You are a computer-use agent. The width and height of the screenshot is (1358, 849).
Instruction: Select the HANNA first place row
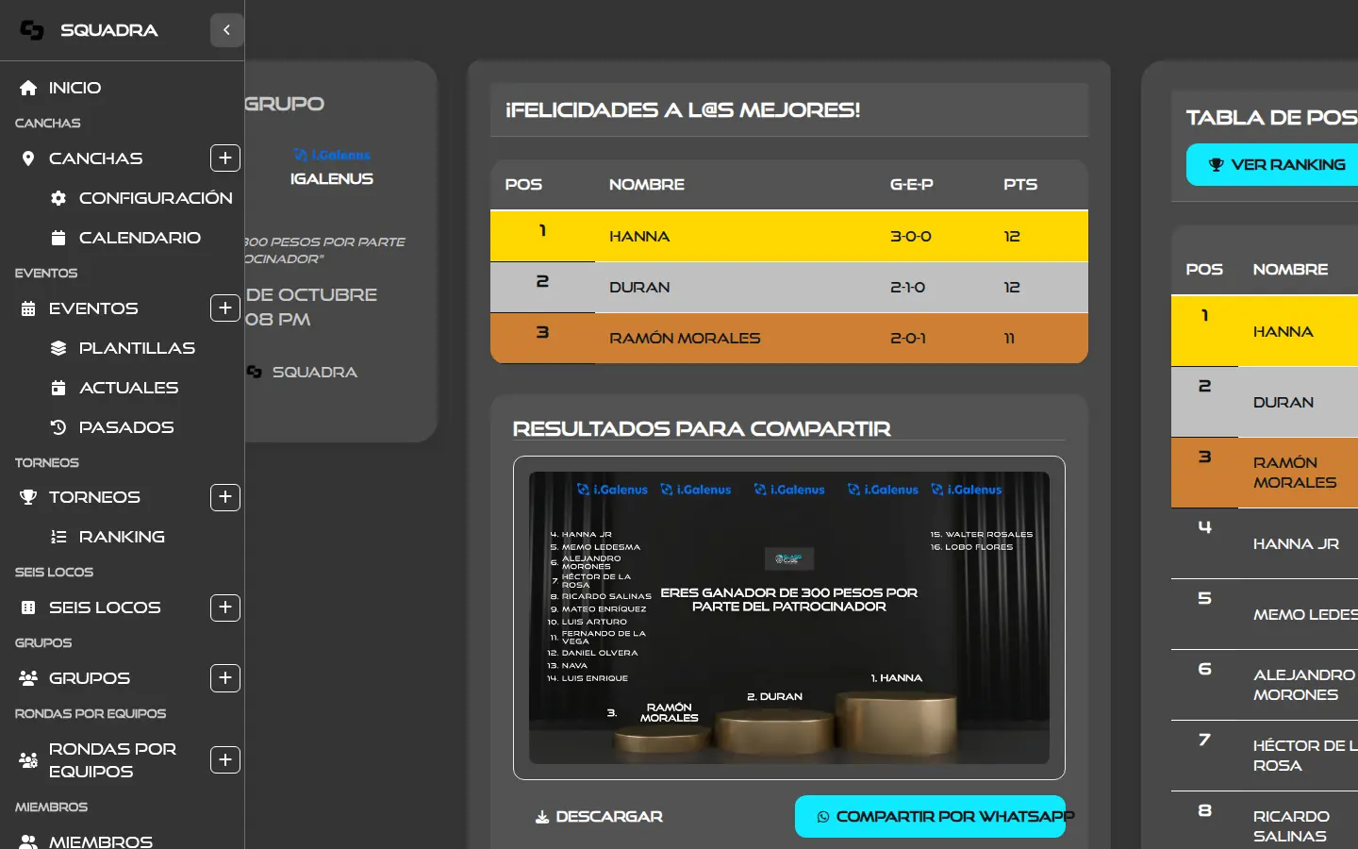coord(789,236)
